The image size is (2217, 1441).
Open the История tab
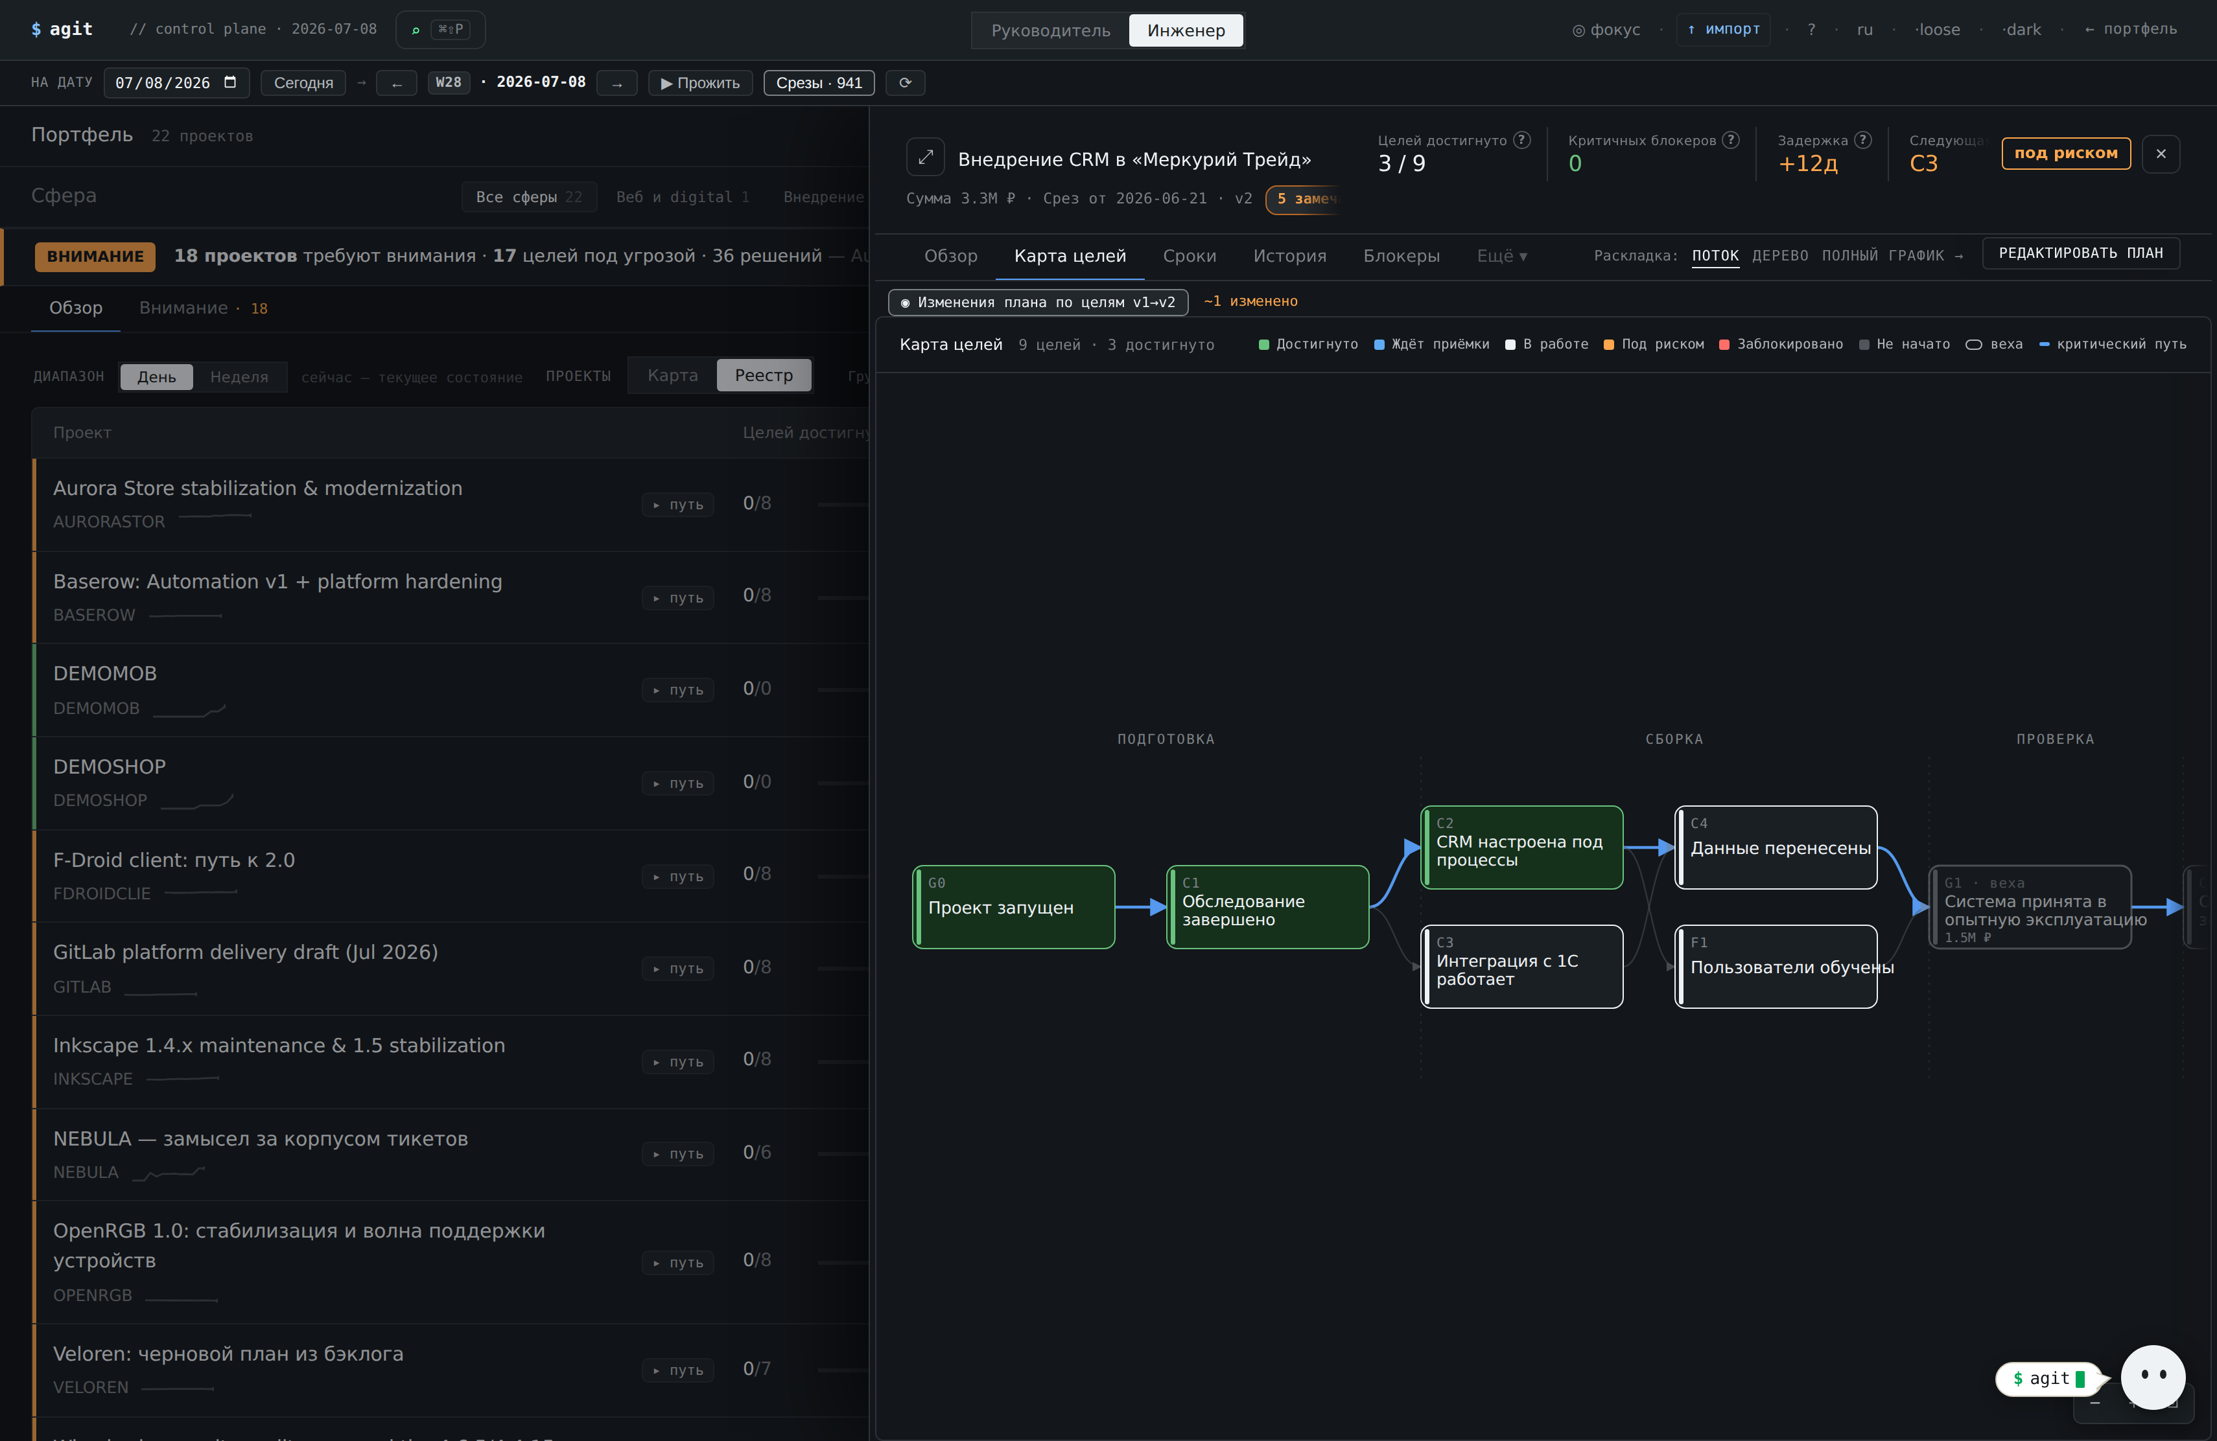1289,256
